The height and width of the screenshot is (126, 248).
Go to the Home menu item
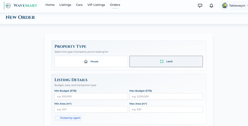click(x=50, y=5)
